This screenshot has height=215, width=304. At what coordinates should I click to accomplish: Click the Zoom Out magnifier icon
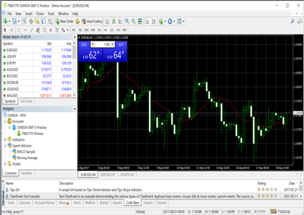coord(133,21)
